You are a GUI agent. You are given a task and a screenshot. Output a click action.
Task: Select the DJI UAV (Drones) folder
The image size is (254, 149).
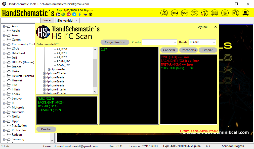pyautogui.click(x=23, y=62)
